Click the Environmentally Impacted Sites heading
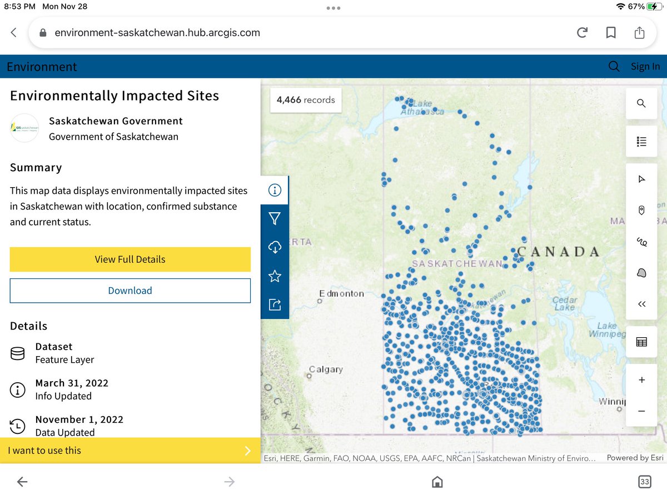This screenshot has height=500, width=667. point(115,96)
